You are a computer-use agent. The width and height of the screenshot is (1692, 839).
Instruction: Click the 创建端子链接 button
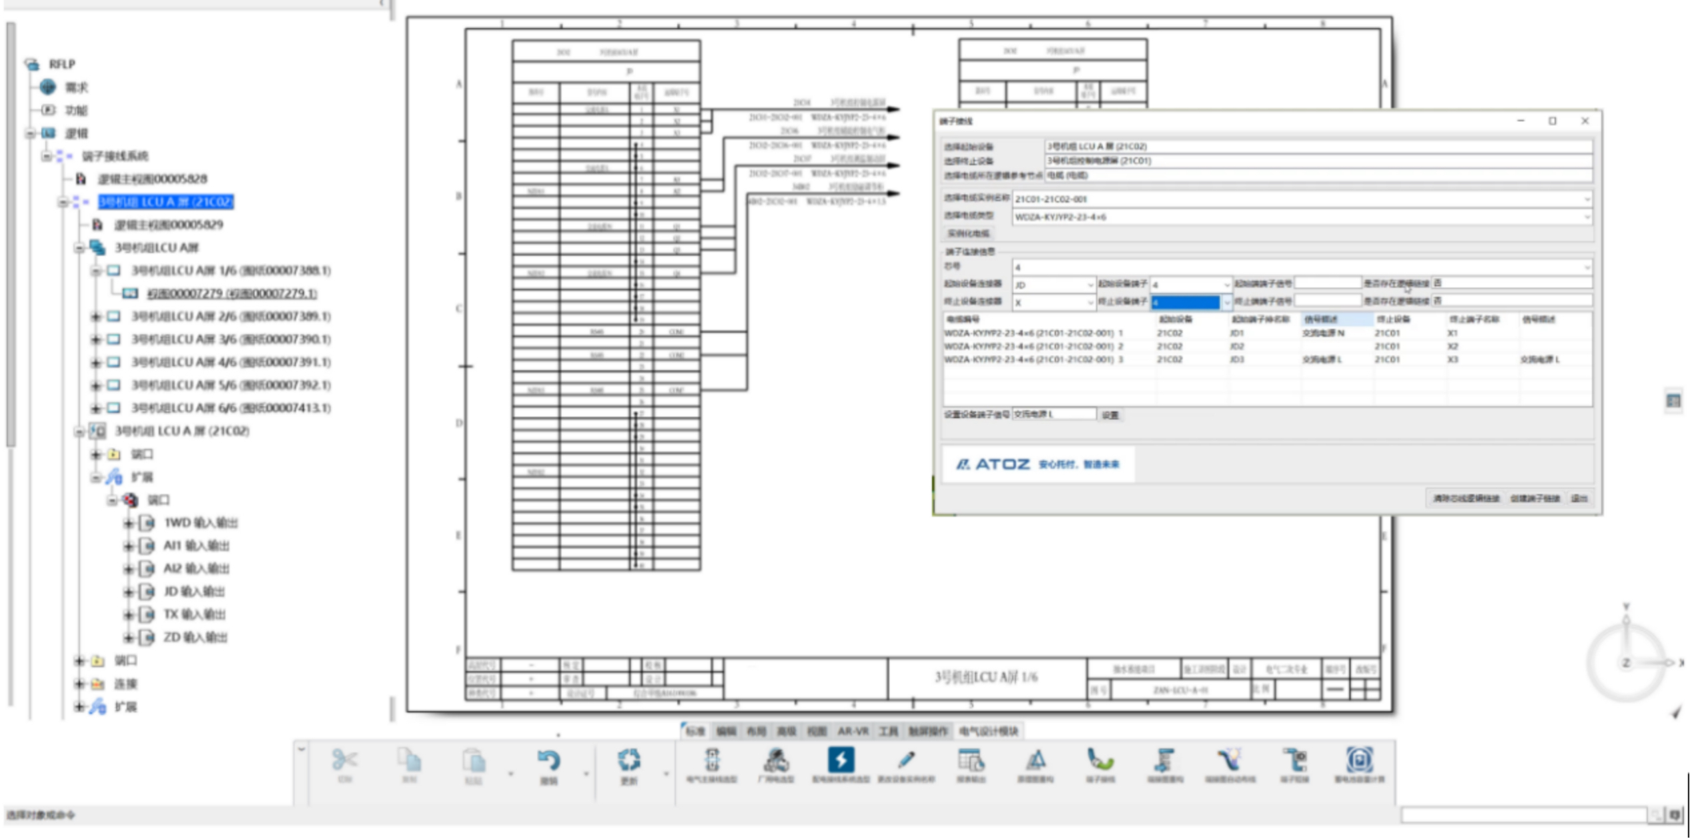click(x=1535, y=499)
